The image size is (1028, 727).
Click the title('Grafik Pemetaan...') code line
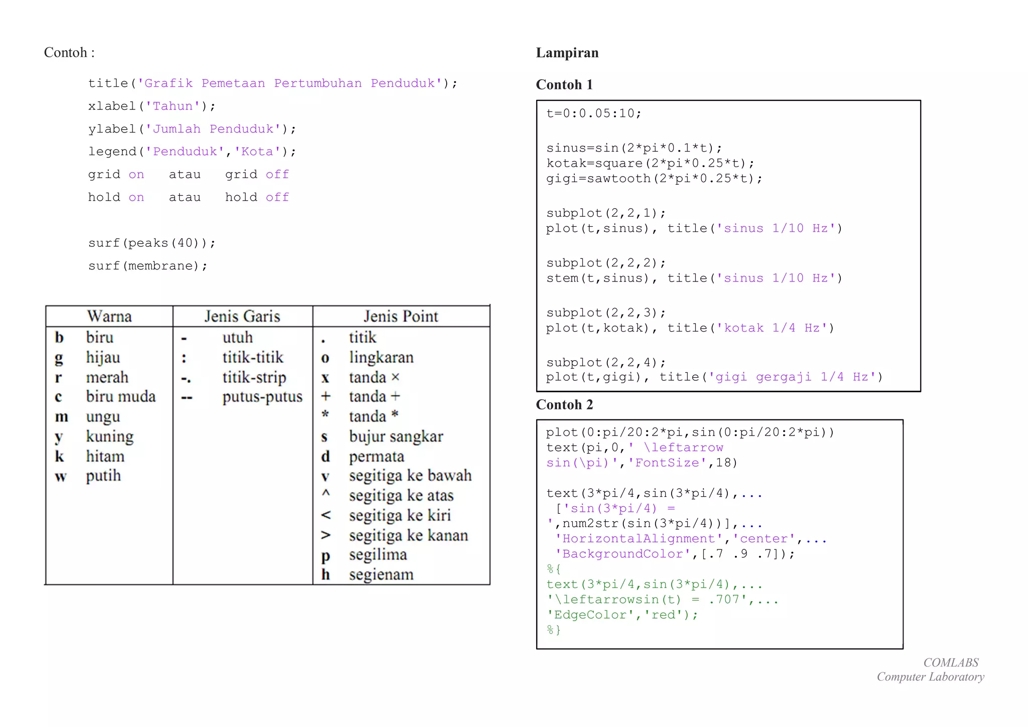pos(273,83)
